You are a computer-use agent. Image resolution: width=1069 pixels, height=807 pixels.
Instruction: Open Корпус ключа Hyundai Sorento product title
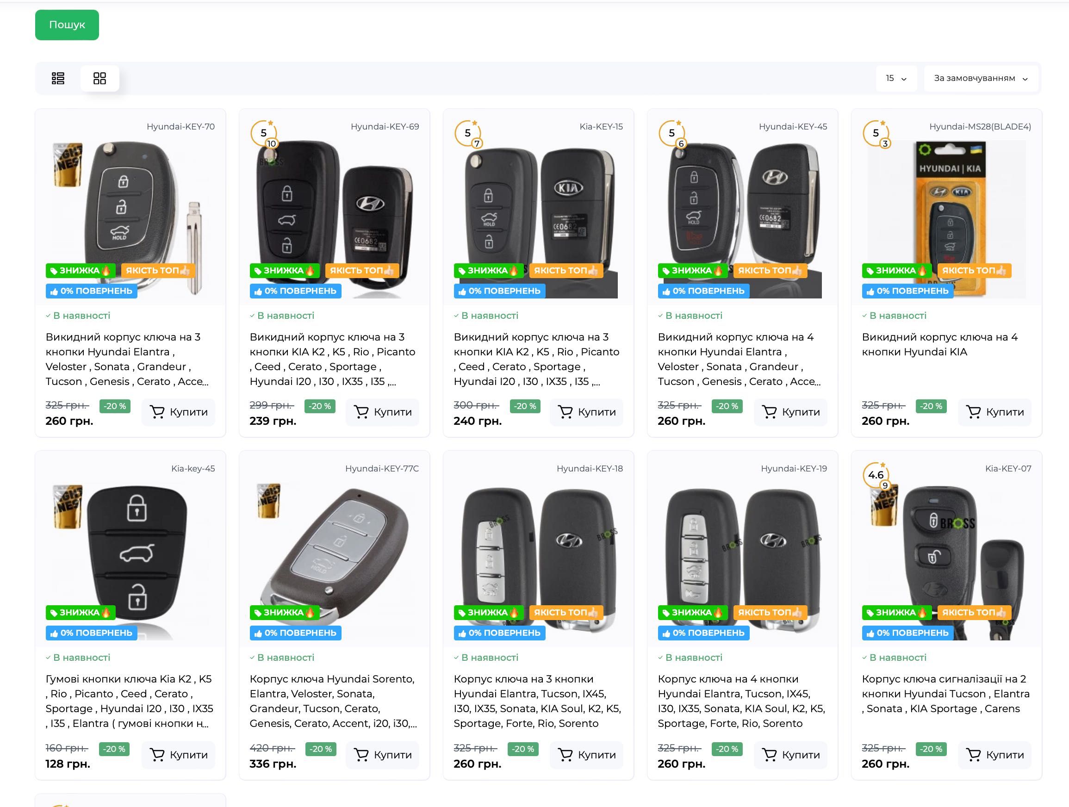pos(334,701)
